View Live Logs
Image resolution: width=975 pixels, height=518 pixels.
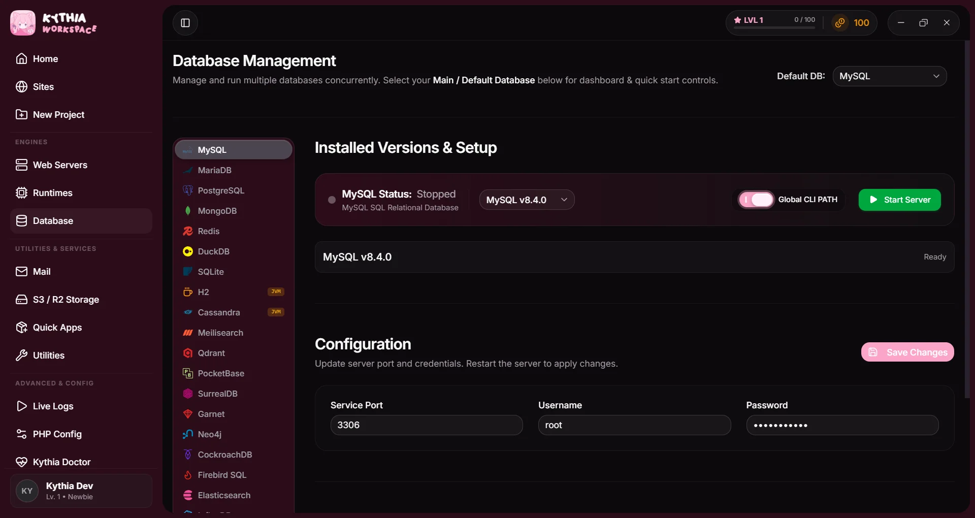[81, 406]
